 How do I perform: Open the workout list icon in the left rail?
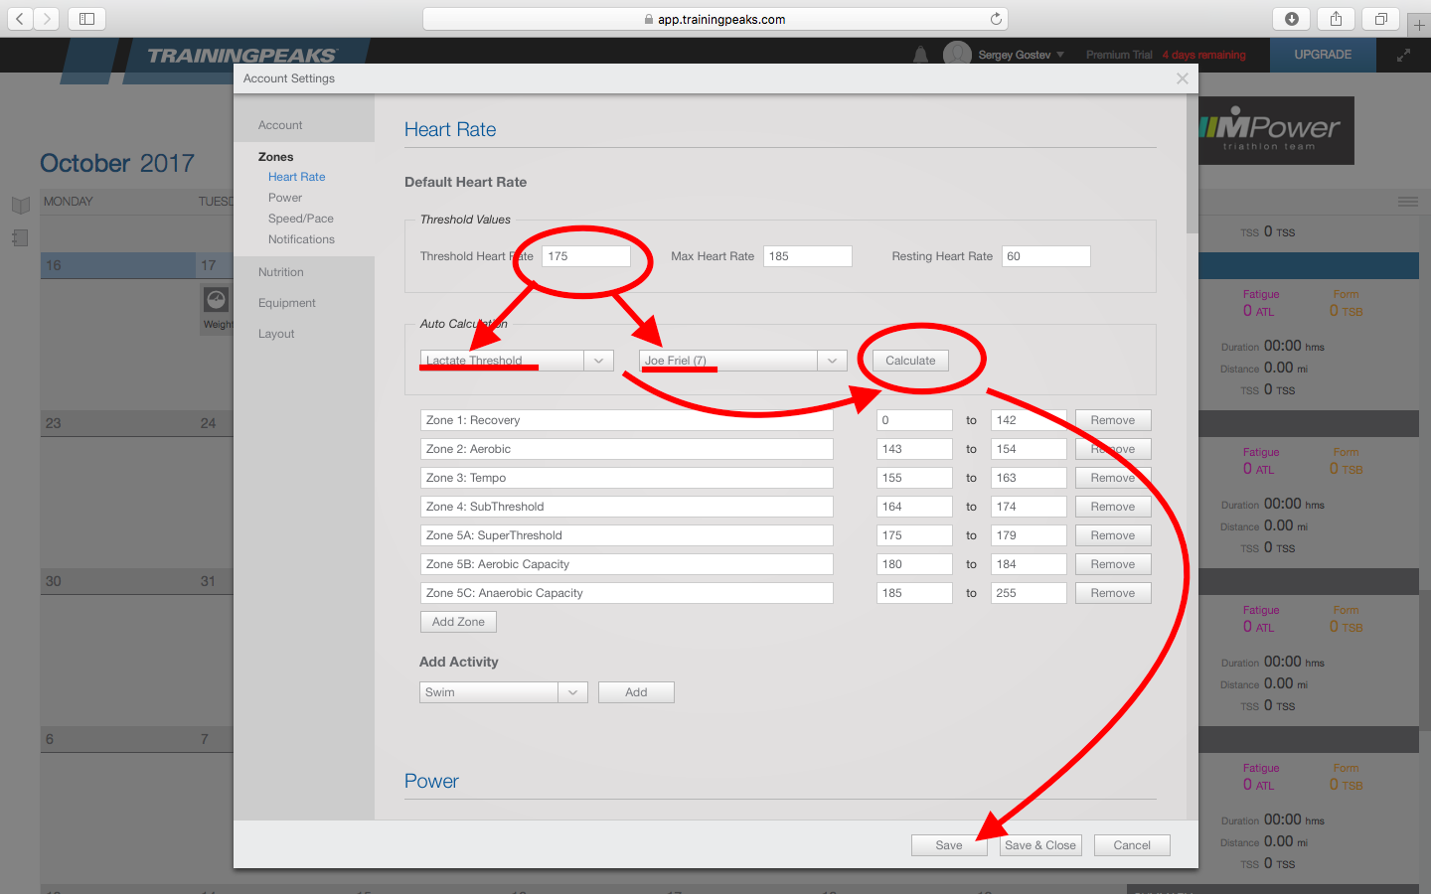coord(20,238)
